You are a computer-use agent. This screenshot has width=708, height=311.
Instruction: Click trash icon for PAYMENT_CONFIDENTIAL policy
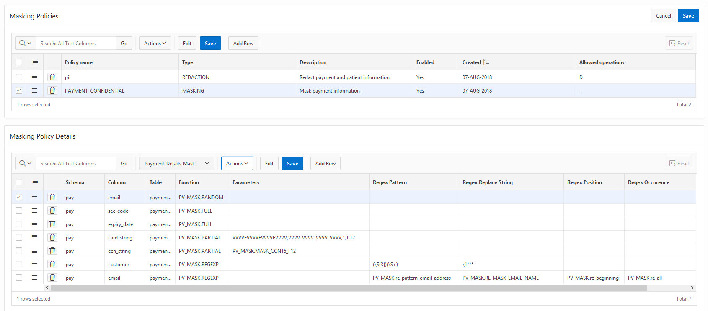click(x=52, y=90)
